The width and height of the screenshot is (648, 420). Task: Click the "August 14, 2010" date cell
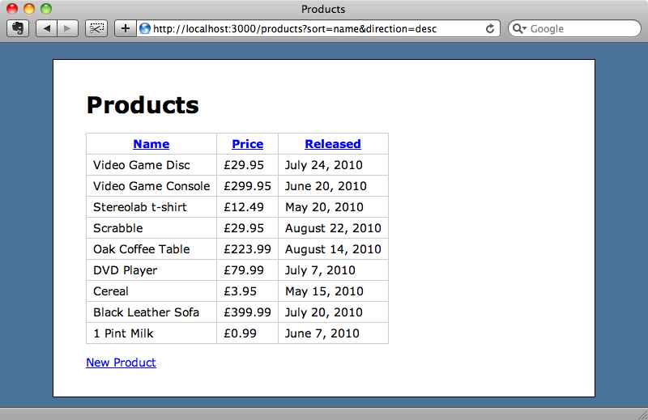tap(333, 249)
